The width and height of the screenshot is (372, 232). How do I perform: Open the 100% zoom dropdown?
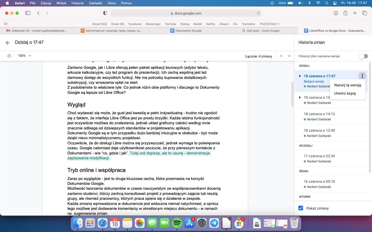coord(25,56)
